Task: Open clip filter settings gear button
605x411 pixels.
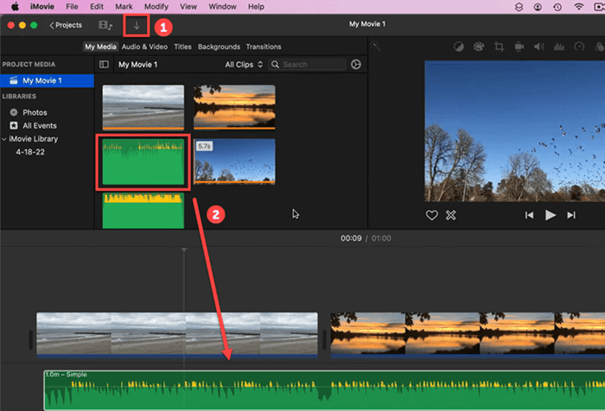Action: point(356,65)
